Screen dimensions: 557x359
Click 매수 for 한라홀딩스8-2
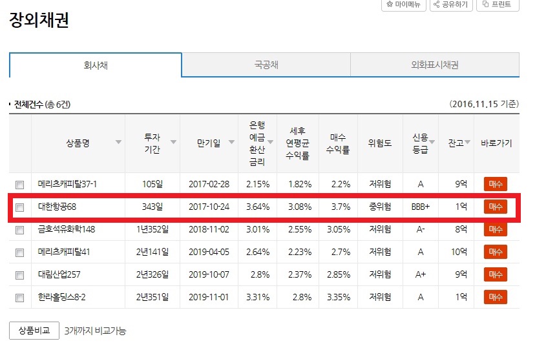495,297
